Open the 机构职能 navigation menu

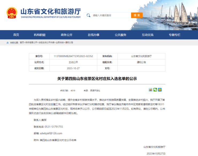coord(40,35)
